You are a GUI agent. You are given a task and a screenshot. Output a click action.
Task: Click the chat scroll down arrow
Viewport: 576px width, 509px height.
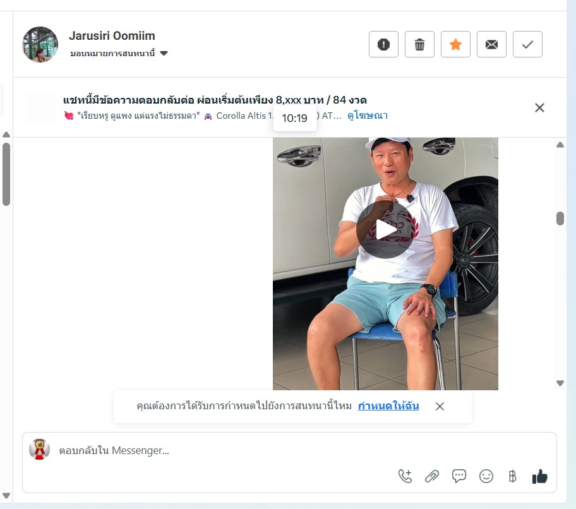point(560,383)
